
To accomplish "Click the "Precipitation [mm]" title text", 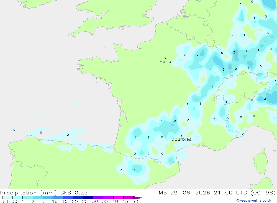I will [x=28, y=193].
